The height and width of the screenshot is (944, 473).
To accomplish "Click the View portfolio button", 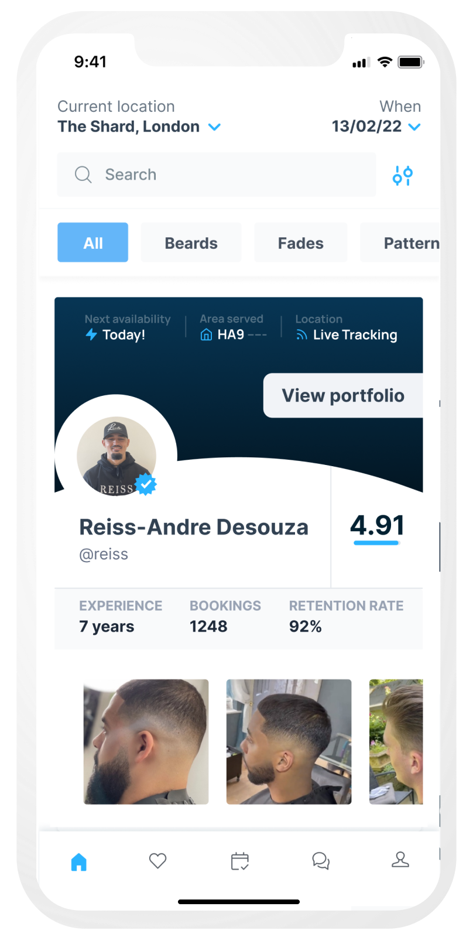I will tap(343, 395).
